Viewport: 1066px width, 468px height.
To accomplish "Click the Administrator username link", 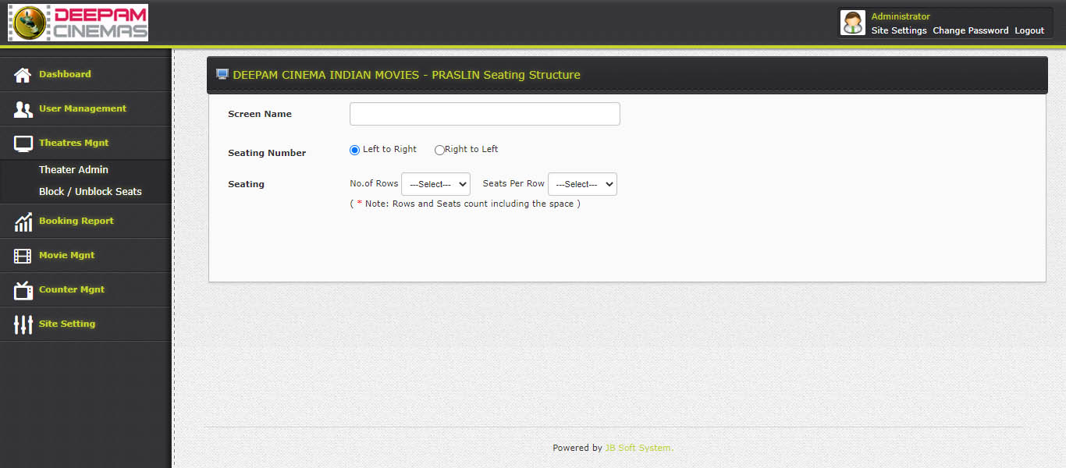I will [901, 16].
